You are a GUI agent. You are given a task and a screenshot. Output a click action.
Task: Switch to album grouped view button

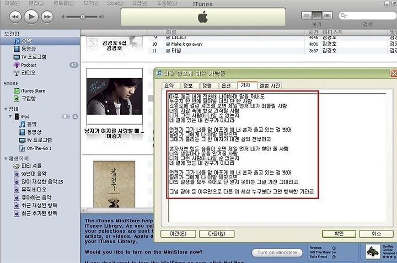pos(316,15)
